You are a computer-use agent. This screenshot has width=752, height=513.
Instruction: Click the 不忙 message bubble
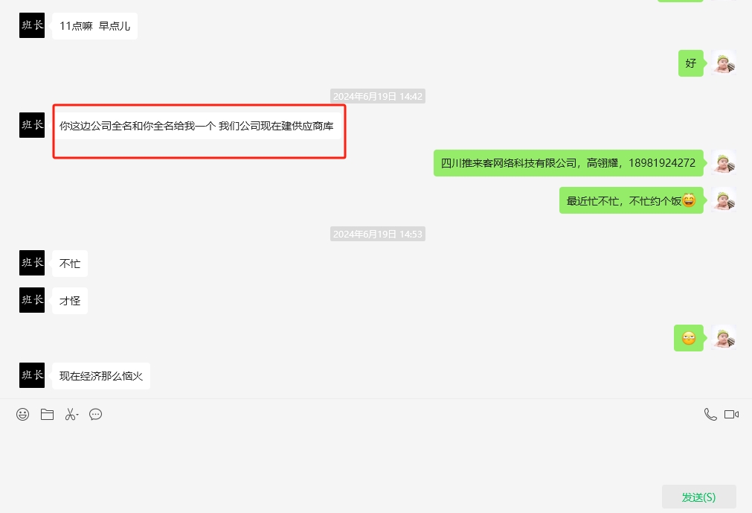tap(69, 263)
